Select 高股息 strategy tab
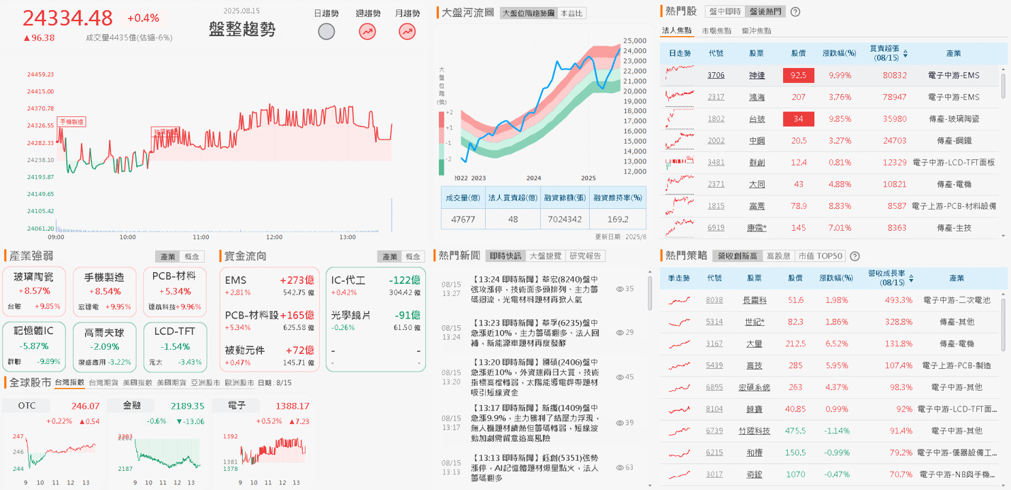The height and width of the screenshot is (490, 1011). tap(779, 257)
